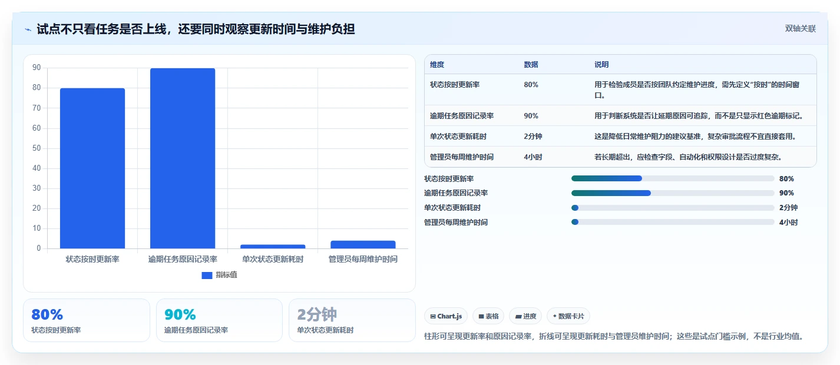Click the 数据 table column header
840x365 pixels.
point(531,65)
